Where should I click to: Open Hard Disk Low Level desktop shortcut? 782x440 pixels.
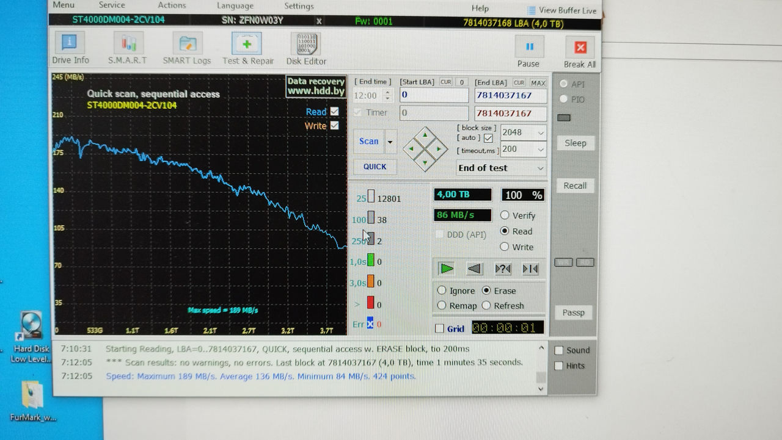[x=31, y=336]
